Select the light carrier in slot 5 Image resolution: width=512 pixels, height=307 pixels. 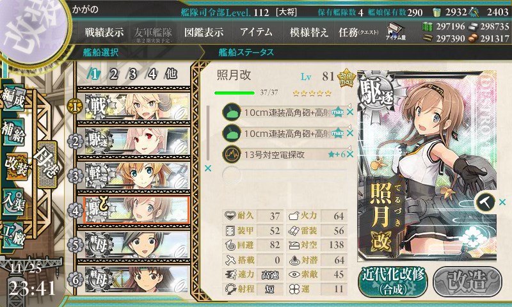pyautogui.click(x=137, y=245)
